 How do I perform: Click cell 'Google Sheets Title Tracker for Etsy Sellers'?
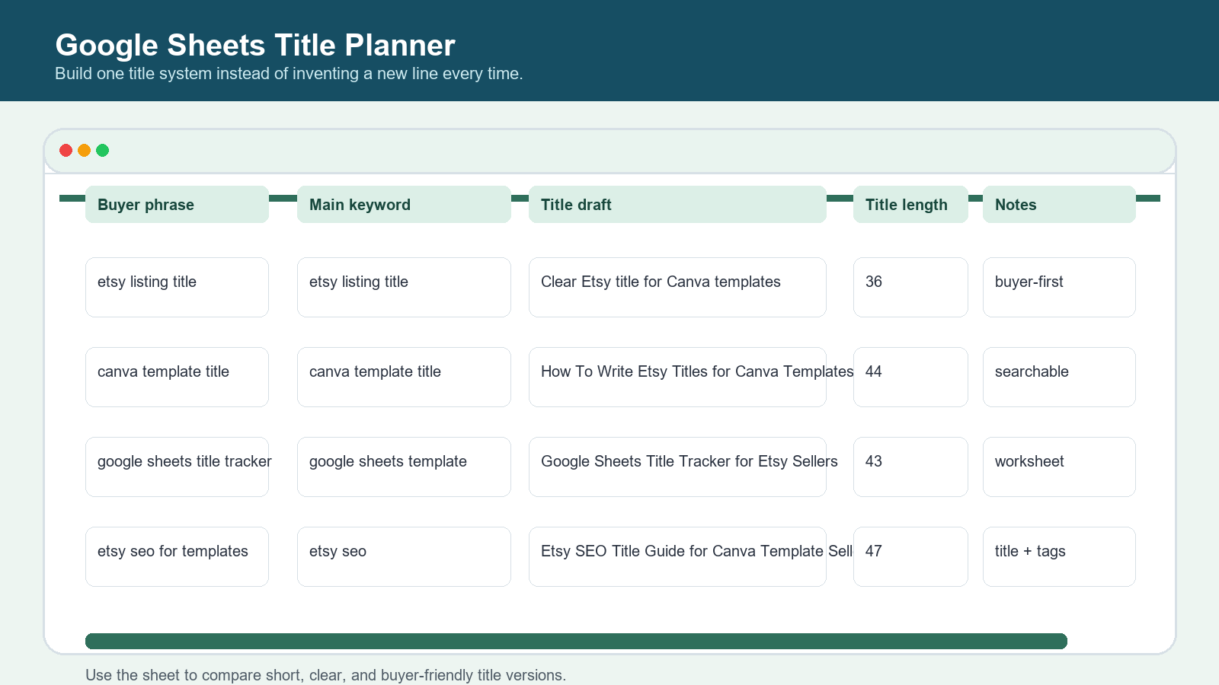(x=677, y=467)
